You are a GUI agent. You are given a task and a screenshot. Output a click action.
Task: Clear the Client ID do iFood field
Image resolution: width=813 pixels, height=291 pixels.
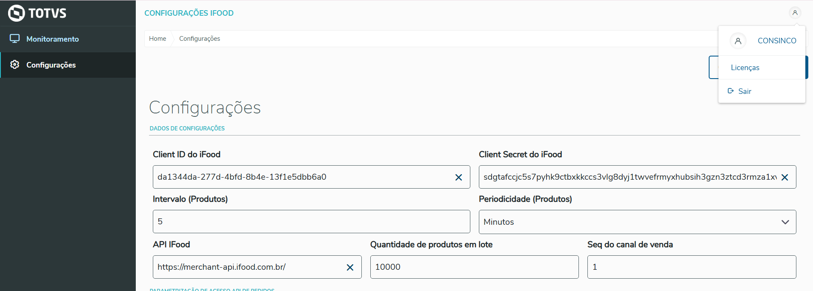point(458,177)
